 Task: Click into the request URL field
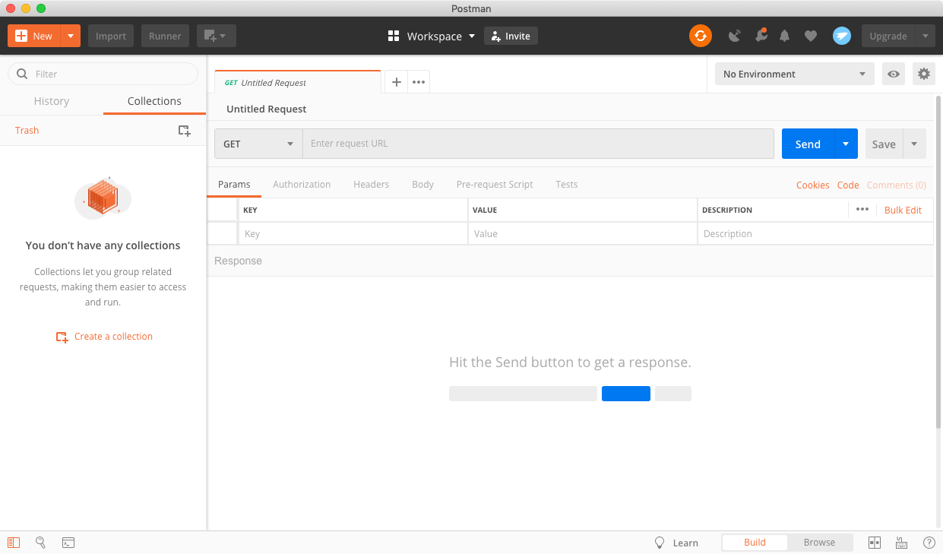coord(538,144)
